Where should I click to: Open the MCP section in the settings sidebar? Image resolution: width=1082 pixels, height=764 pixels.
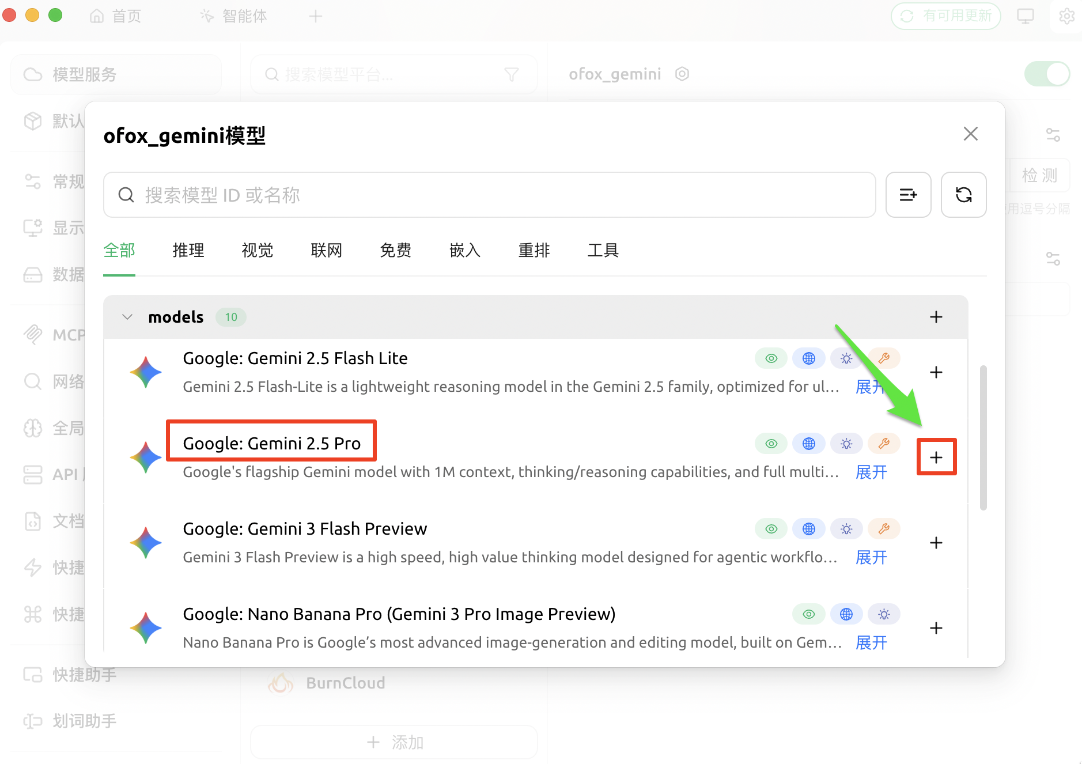click(55, 335)
